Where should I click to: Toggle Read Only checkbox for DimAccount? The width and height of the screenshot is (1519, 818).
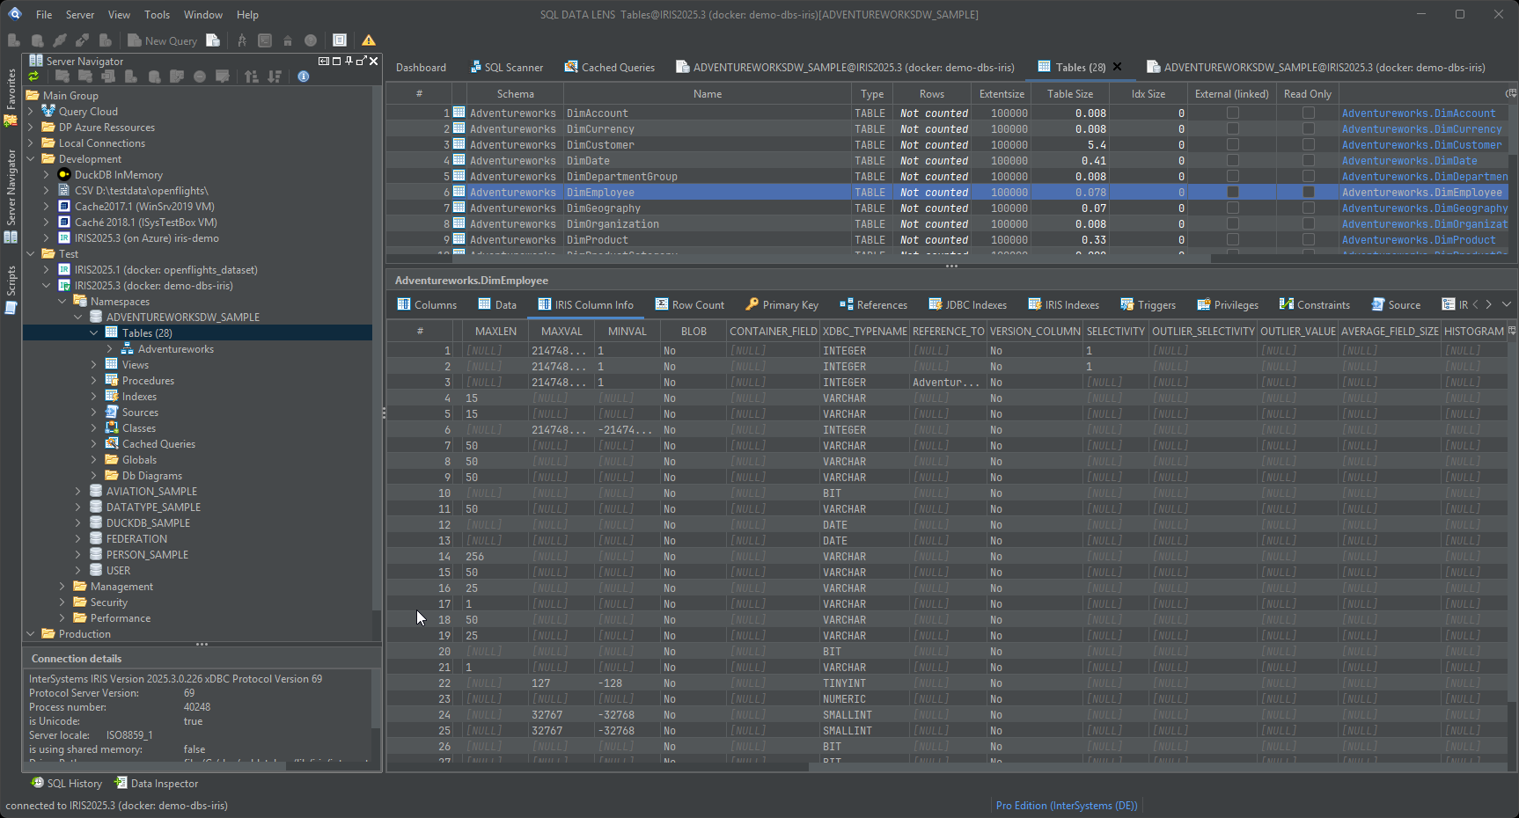coord(1309,113)
